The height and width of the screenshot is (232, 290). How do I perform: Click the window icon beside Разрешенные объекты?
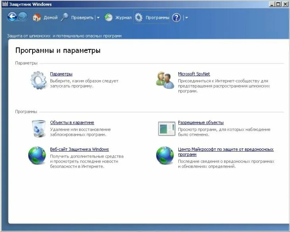coord(166,129)
